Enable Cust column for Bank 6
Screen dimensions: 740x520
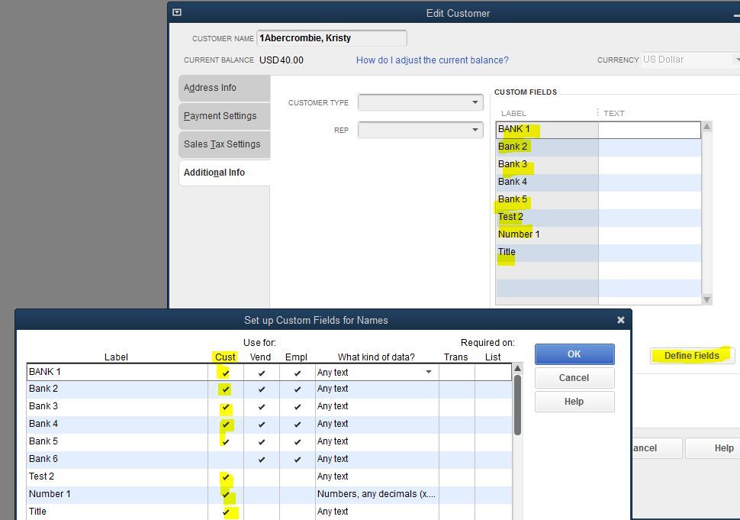point(226,459)
